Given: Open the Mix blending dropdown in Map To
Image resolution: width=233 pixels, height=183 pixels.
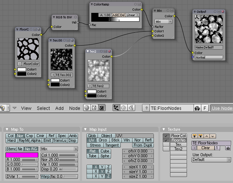Looking at the screenshot, I should pos(59,149).
